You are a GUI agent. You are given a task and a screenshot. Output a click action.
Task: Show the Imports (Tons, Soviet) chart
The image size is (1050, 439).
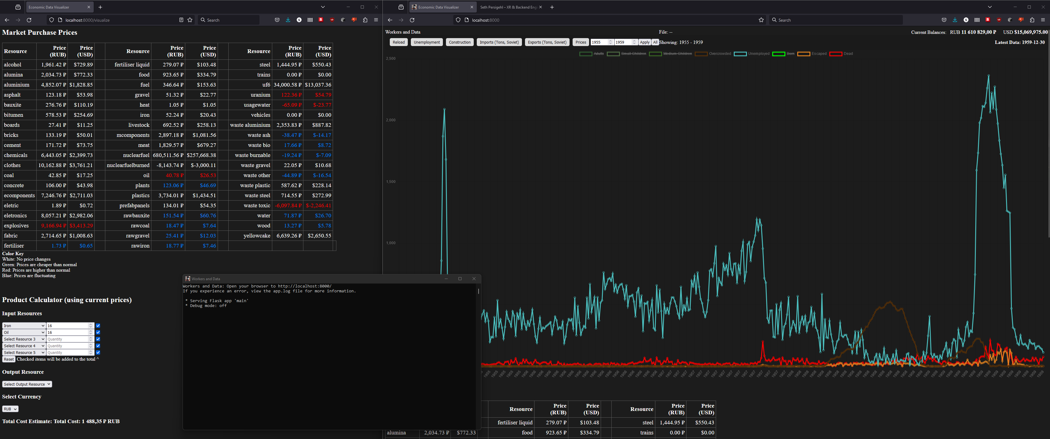click(499, 42)
